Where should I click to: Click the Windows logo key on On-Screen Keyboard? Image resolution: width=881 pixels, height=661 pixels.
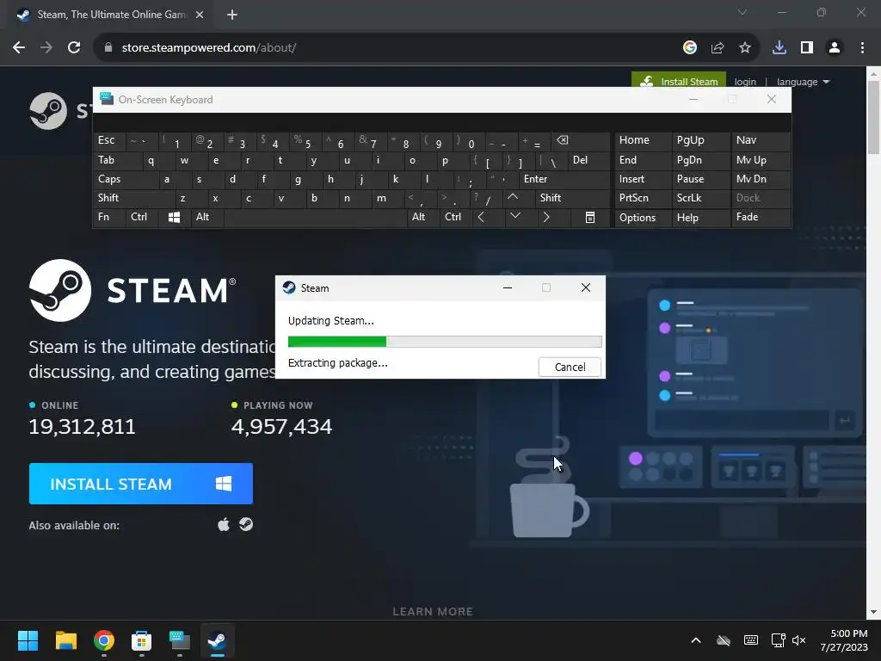pyautogui.click(x=174, y=217)
